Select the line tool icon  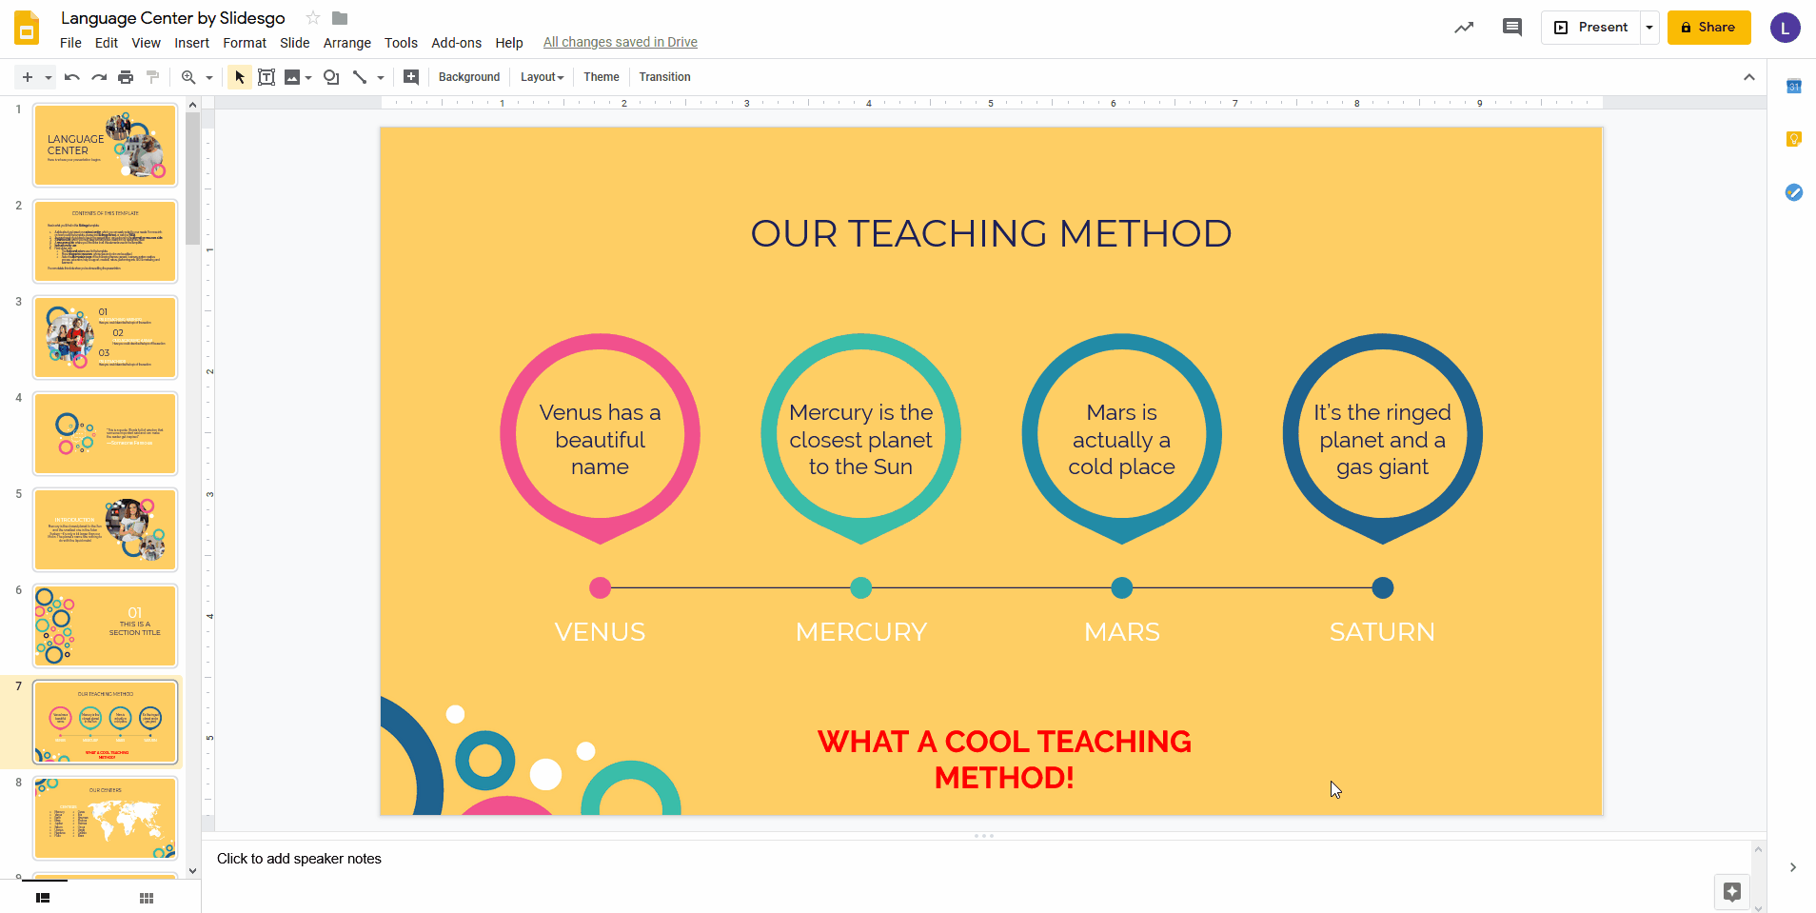pos(360,77)
